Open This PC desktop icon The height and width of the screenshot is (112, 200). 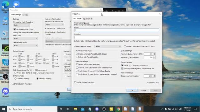[x=5, y=20]
